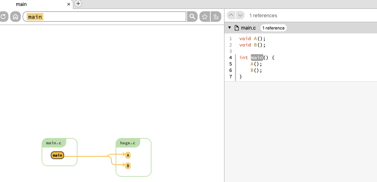The height and width of the screenshot is (182, 377).
Task: Click the highlighted main token on line 4
Action: coord(257,58)
